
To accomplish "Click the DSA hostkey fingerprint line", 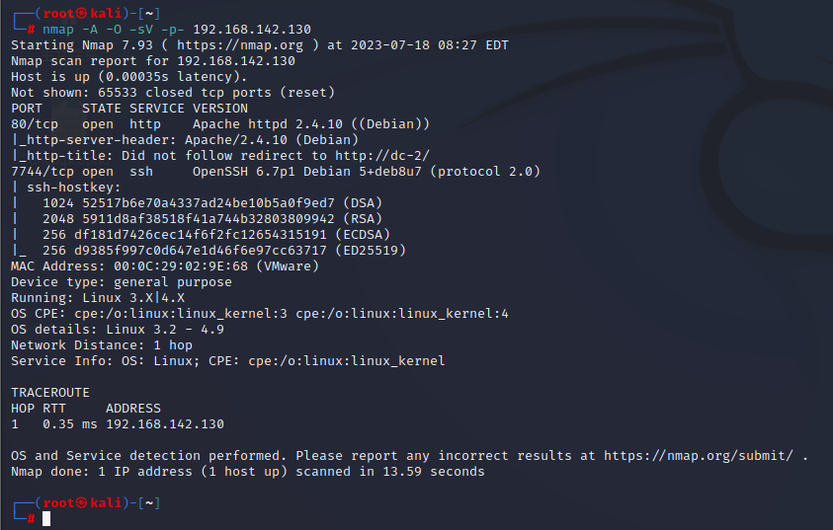I will pyautogui.click(x=212, y=203).
